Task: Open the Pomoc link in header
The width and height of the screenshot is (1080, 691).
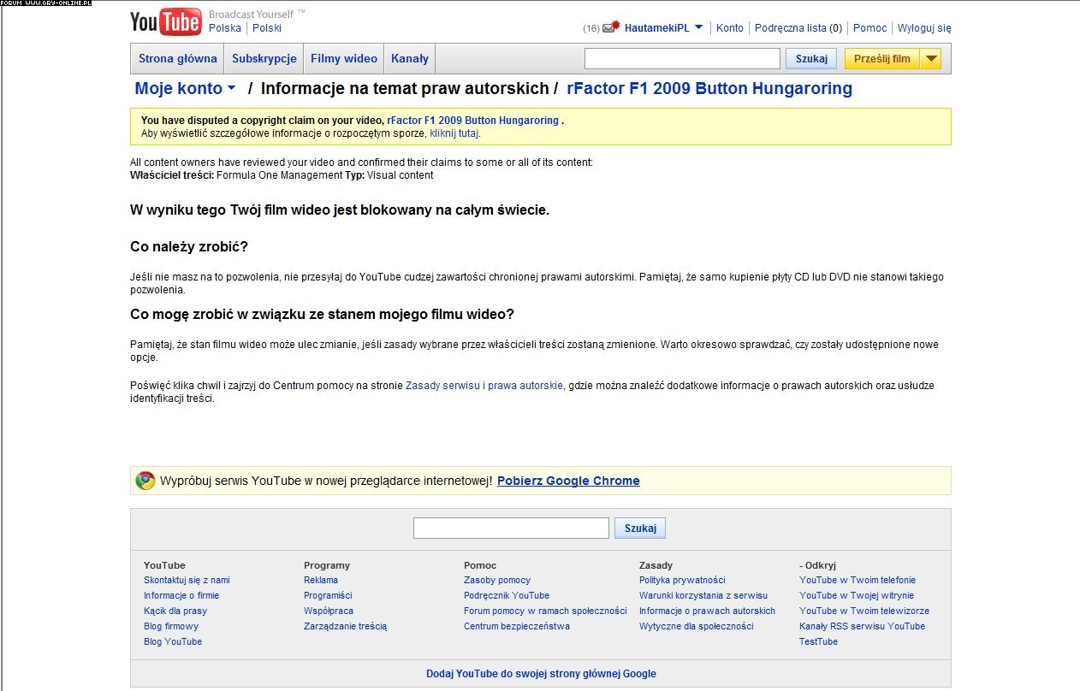Action: click(x=870, y=28)
